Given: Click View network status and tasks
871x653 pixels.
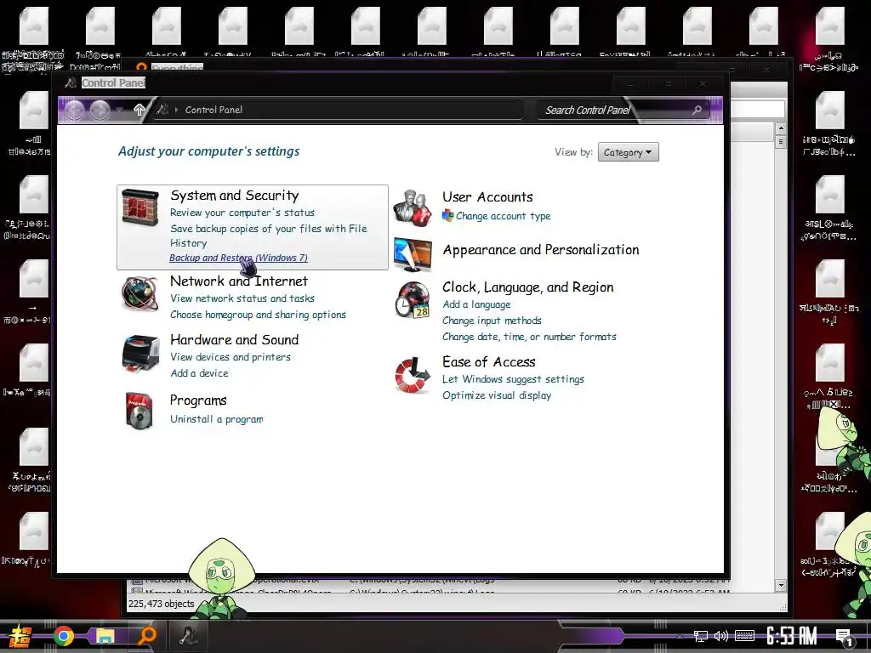Looking at the screenshot, I should pos(242,298).
